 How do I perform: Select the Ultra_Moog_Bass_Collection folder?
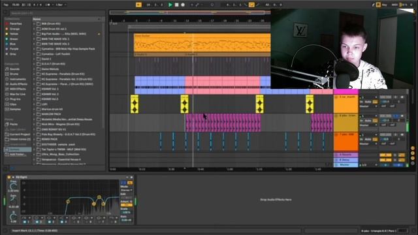60,155
